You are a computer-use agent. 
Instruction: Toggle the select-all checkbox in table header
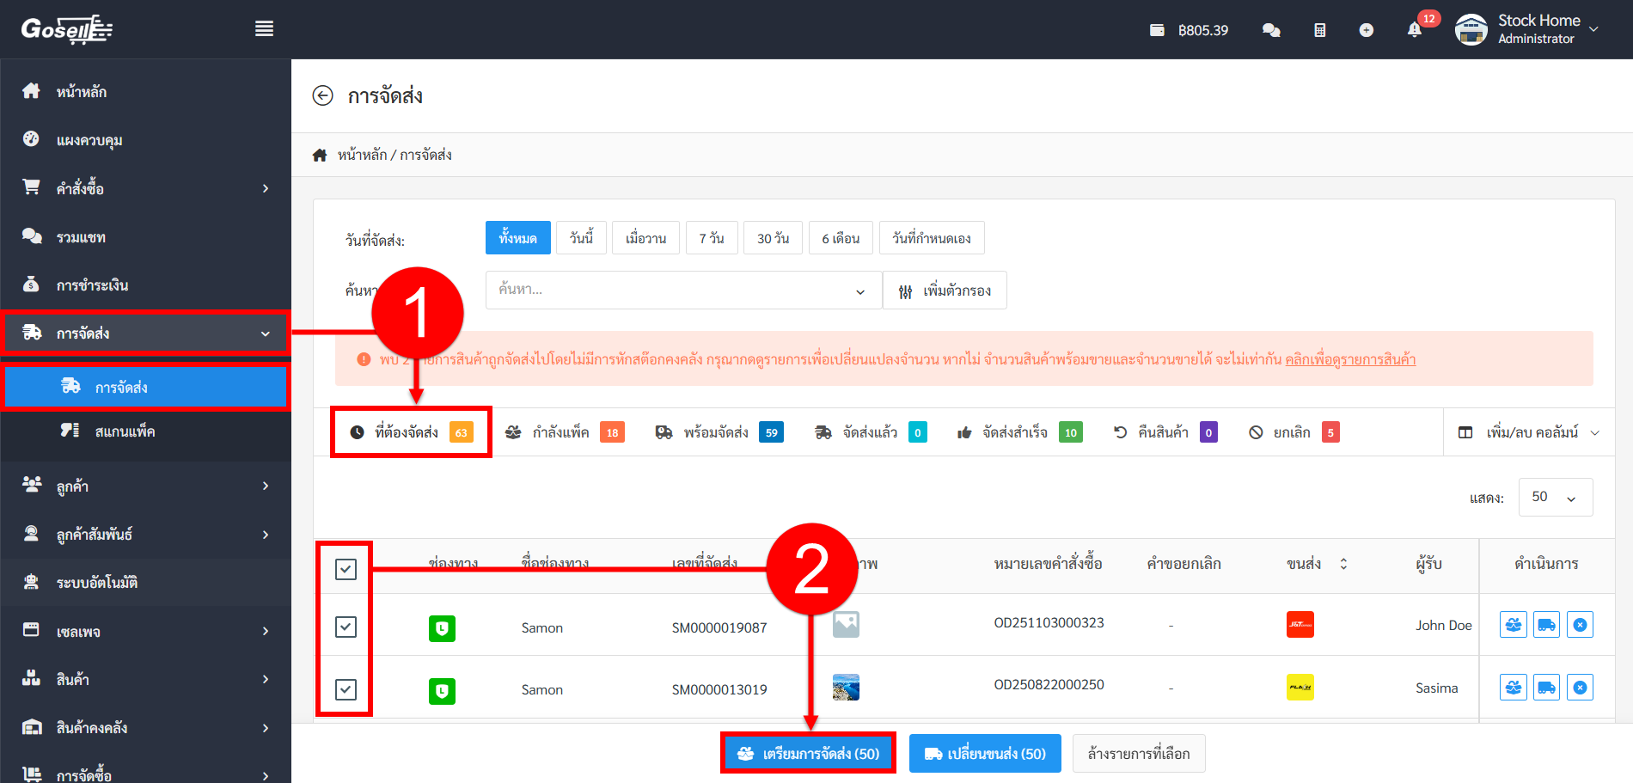tap(346, 569)
